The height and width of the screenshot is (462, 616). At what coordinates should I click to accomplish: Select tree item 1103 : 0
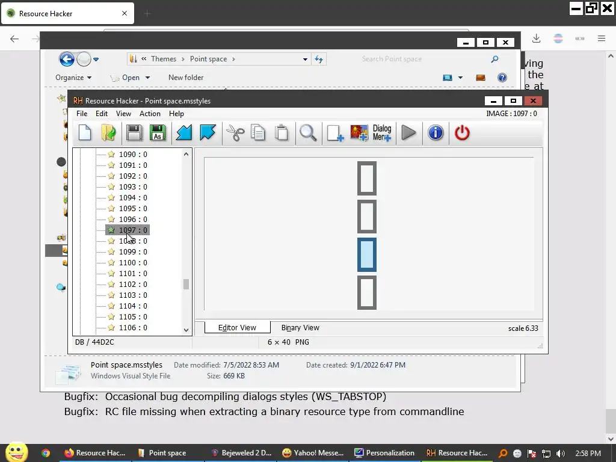tap(133, 295)
